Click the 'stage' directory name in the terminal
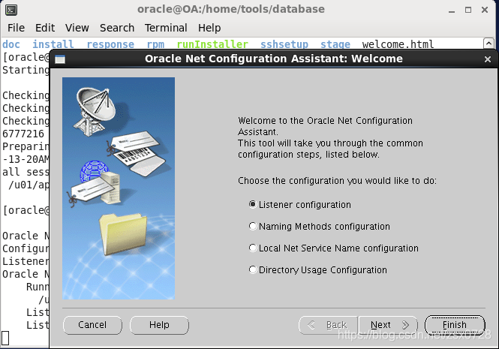 335,44
